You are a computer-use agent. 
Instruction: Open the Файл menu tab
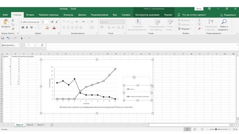(5, 15)
